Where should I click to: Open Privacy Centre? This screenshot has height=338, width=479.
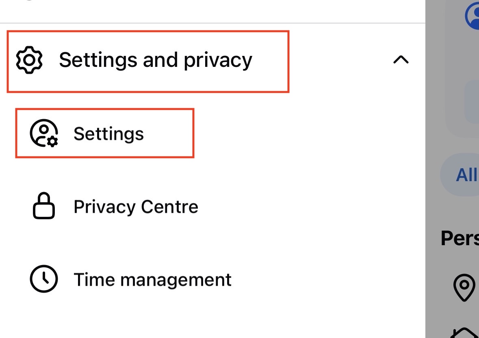(x=136, y=206)
